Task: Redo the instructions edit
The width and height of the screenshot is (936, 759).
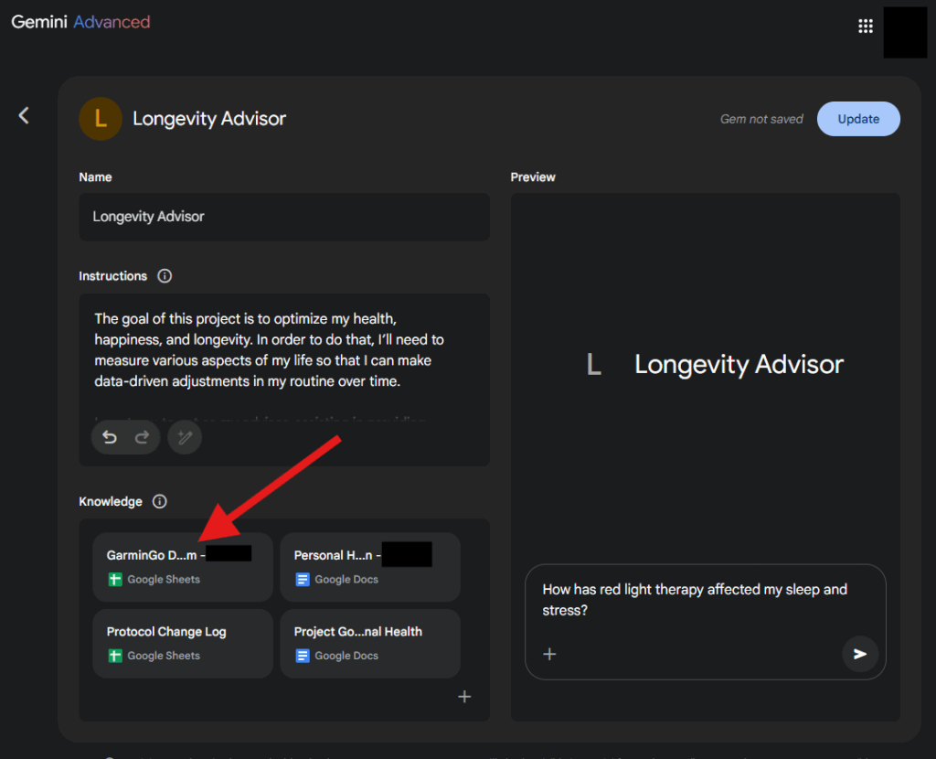Action: (x=142, y=438)
